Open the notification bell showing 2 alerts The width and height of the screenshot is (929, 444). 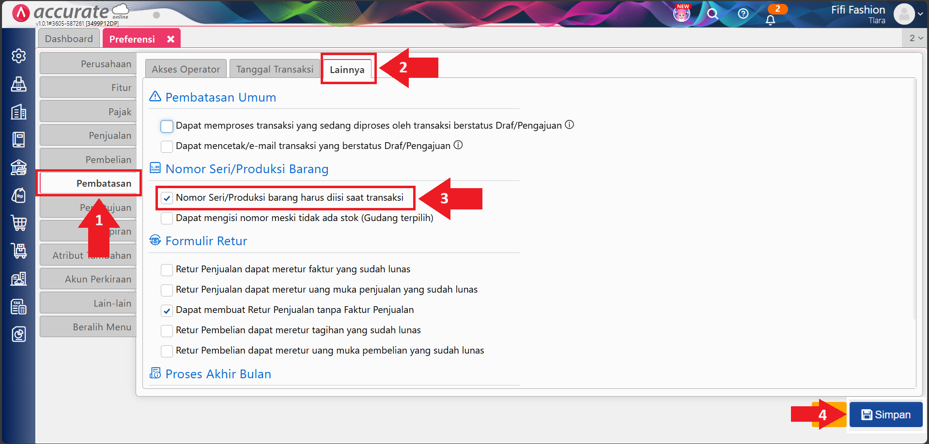pyautogui.click(x=770, y=19)
